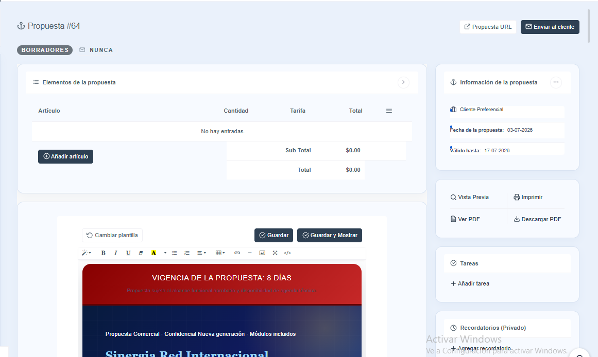Click the page vertical scrollbar
The width and height of the screenshot is (598, 357).
[589, 27]
